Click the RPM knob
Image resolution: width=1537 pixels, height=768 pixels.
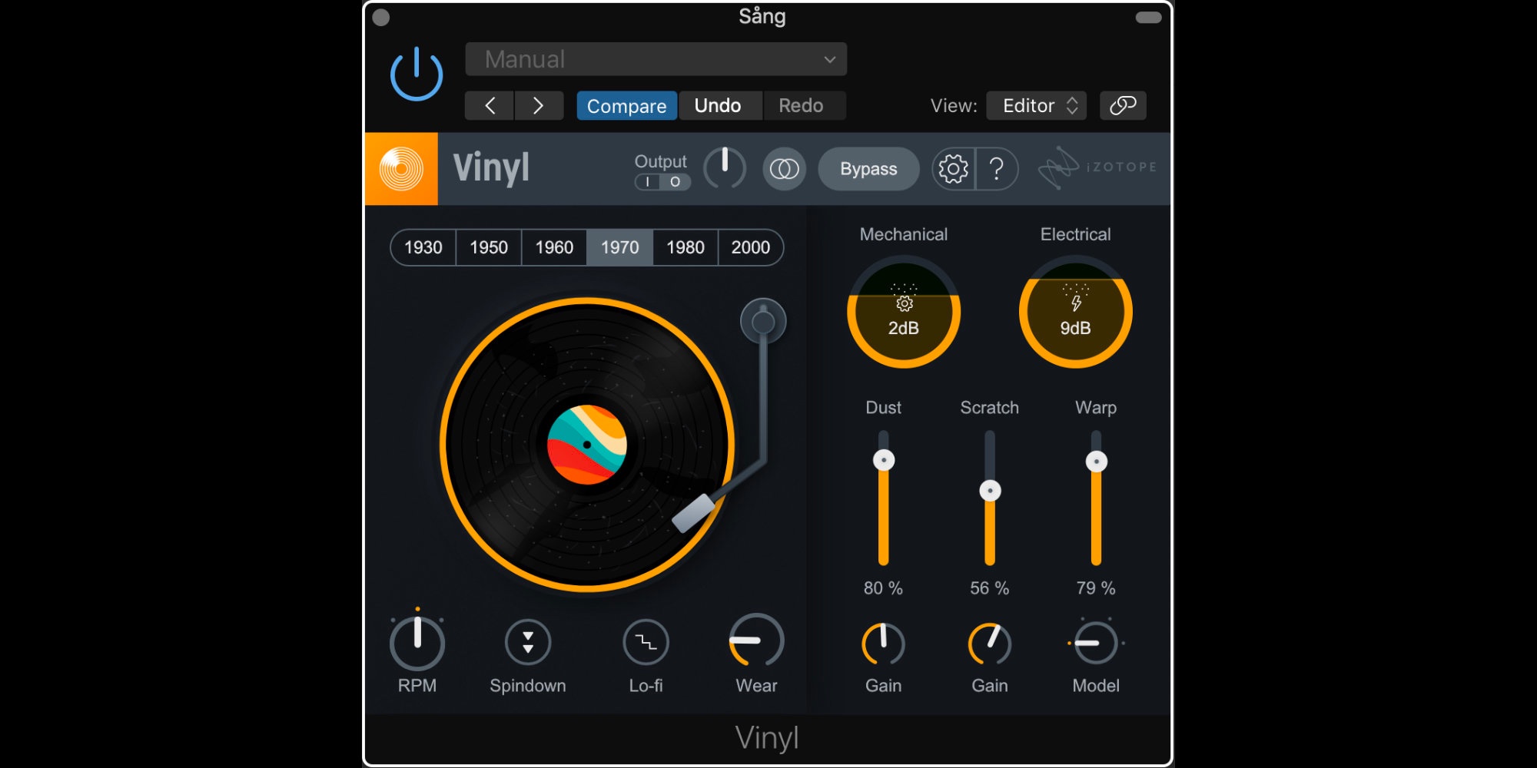click(x=417, y=643)
